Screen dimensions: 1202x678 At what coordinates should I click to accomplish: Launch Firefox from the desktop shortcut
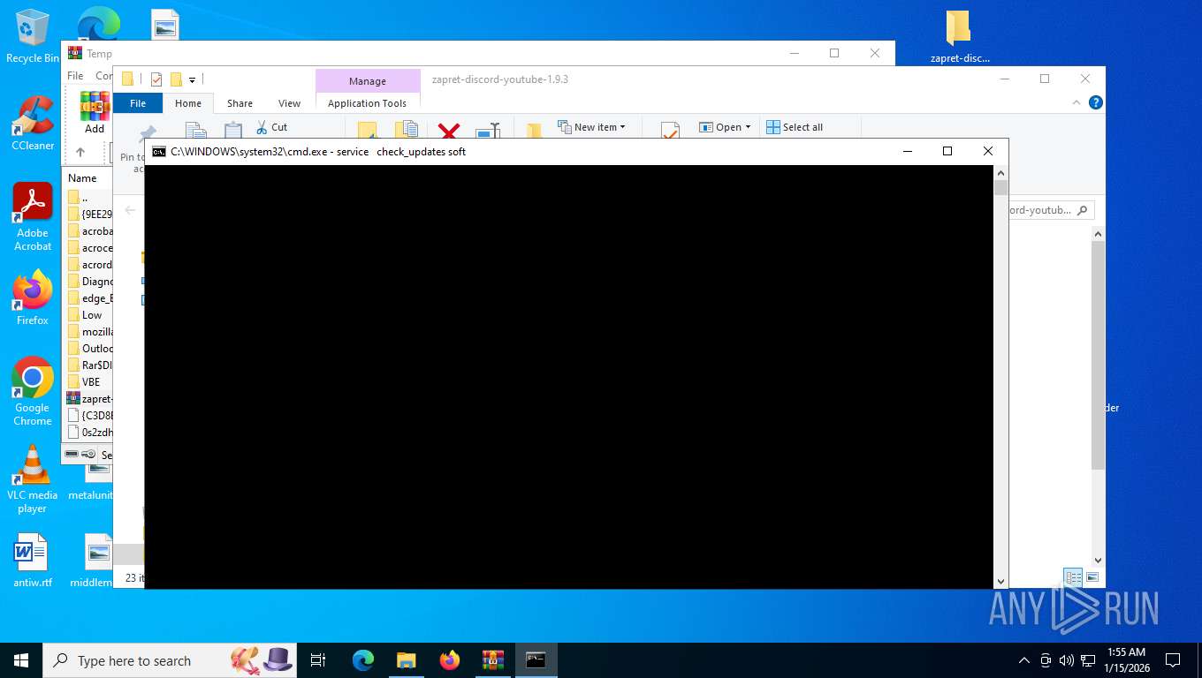coord(32,298)
